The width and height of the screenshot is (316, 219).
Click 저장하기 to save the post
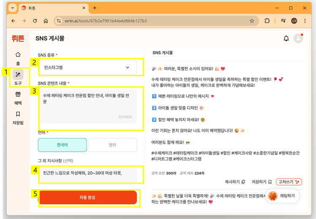pyautogui.click(x=262, y=182)
